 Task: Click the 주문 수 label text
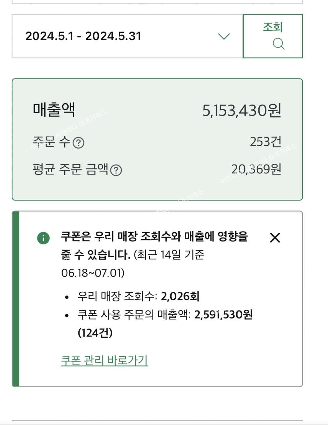pyautogui.click(x=52, y=142)
